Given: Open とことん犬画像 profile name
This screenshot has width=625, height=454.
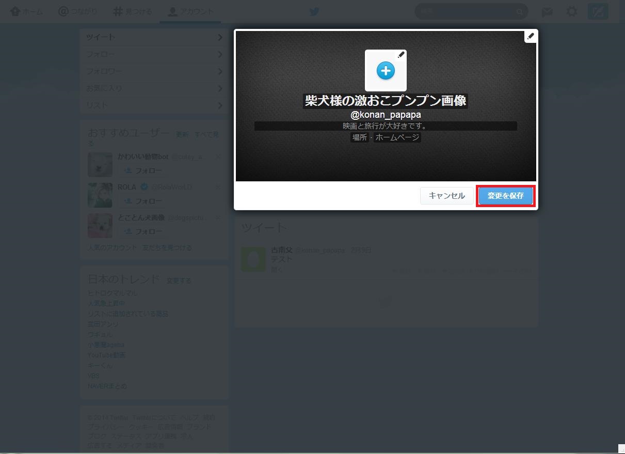Looking at the screenshot, I should click(141, 217).
